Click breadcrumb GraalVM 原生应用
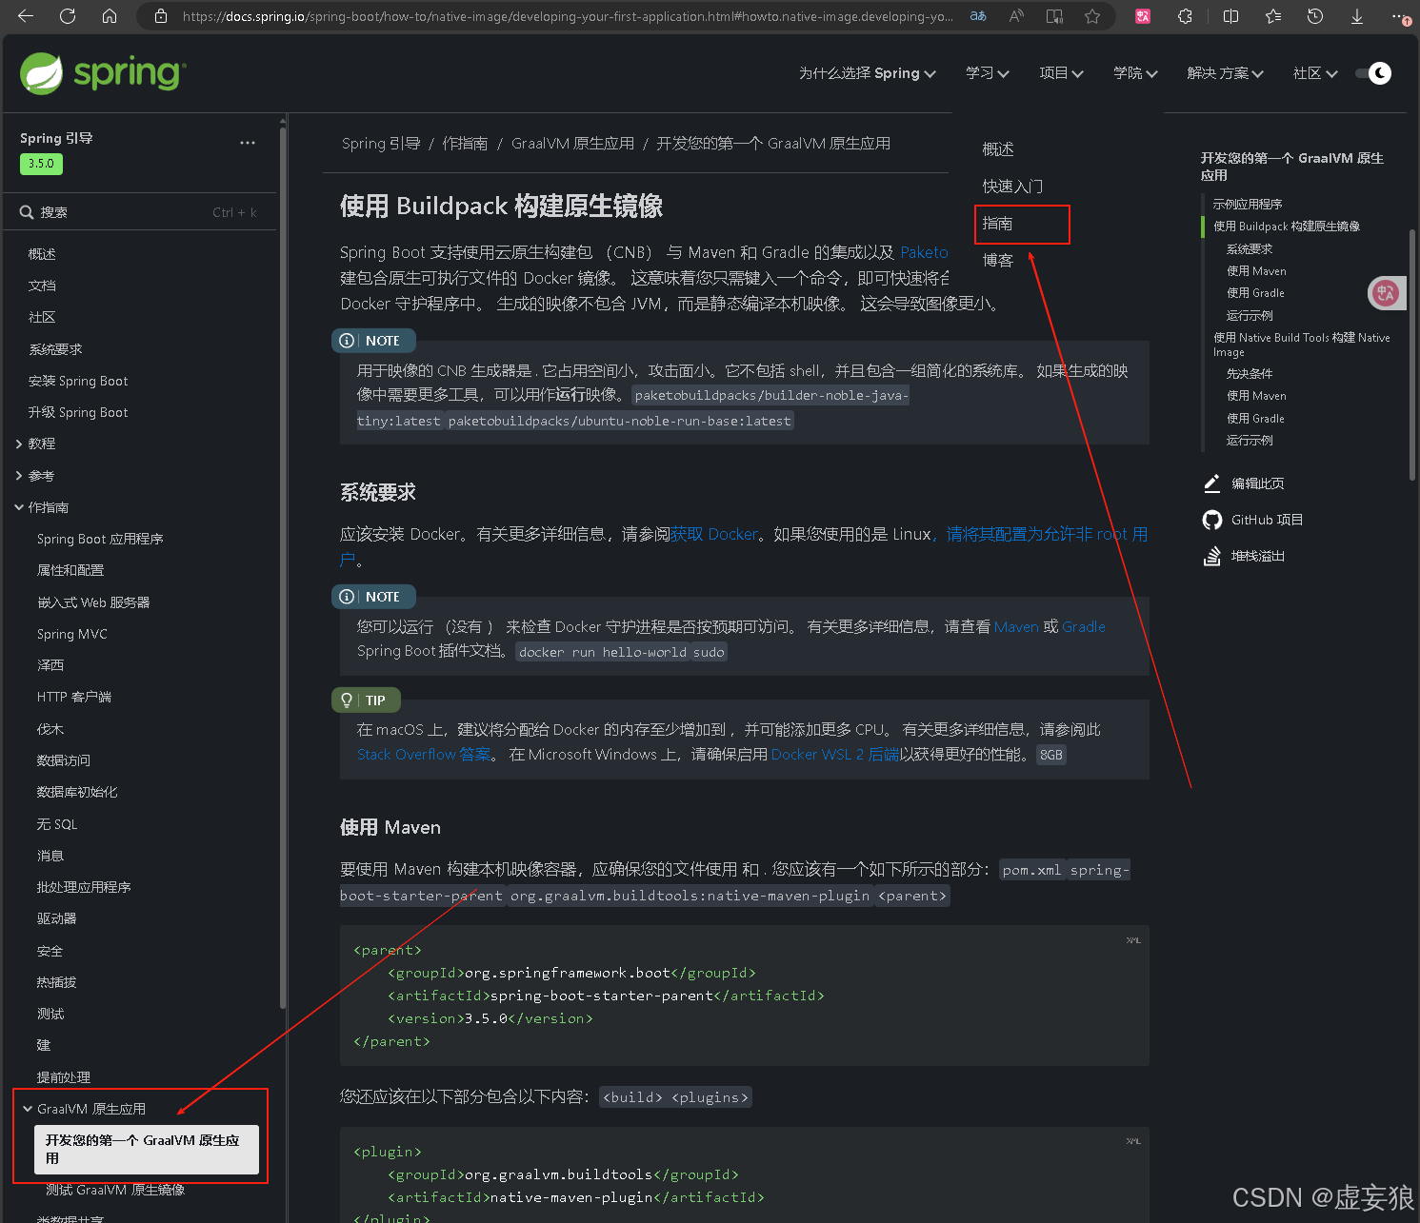The height and width of the screenshot is (1223, 1420). [x=572, y=144]
